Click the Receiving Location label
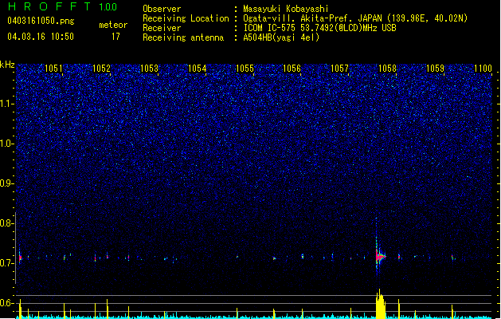501x319 pixels. [x=186, y=18]
